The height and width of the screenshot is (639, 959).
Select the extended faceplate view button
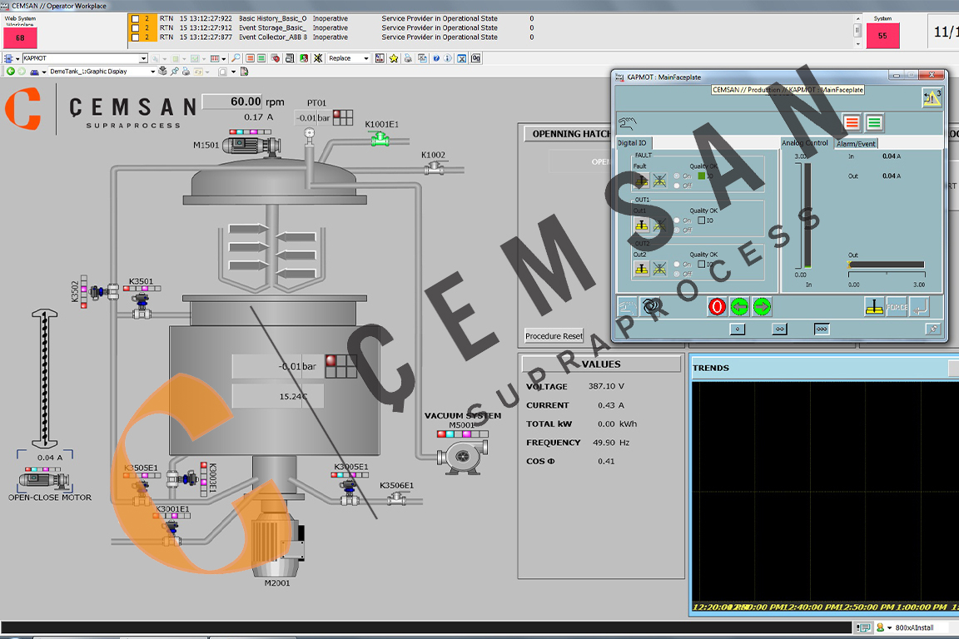click(x=822, y=329)
